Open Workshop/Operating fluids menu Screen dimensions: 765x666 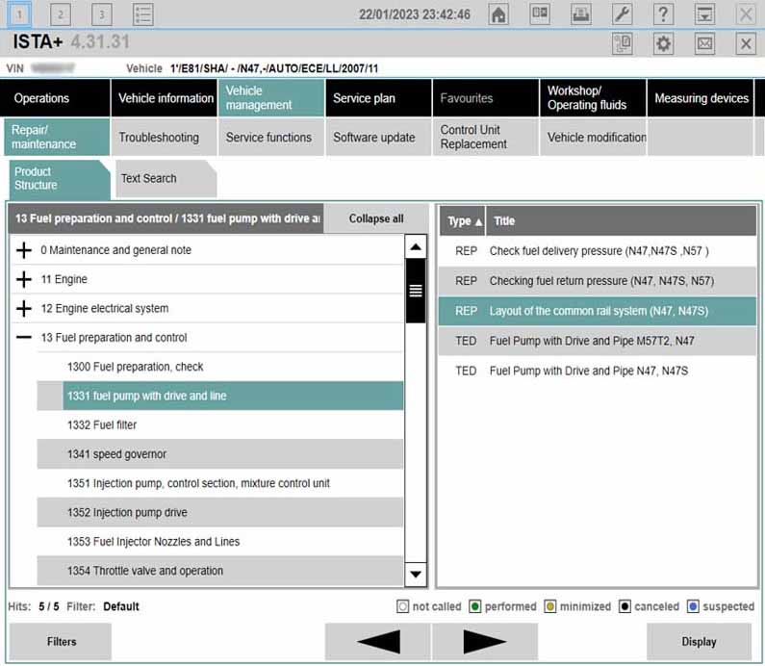pyautogui.click(x=593, y=98)
